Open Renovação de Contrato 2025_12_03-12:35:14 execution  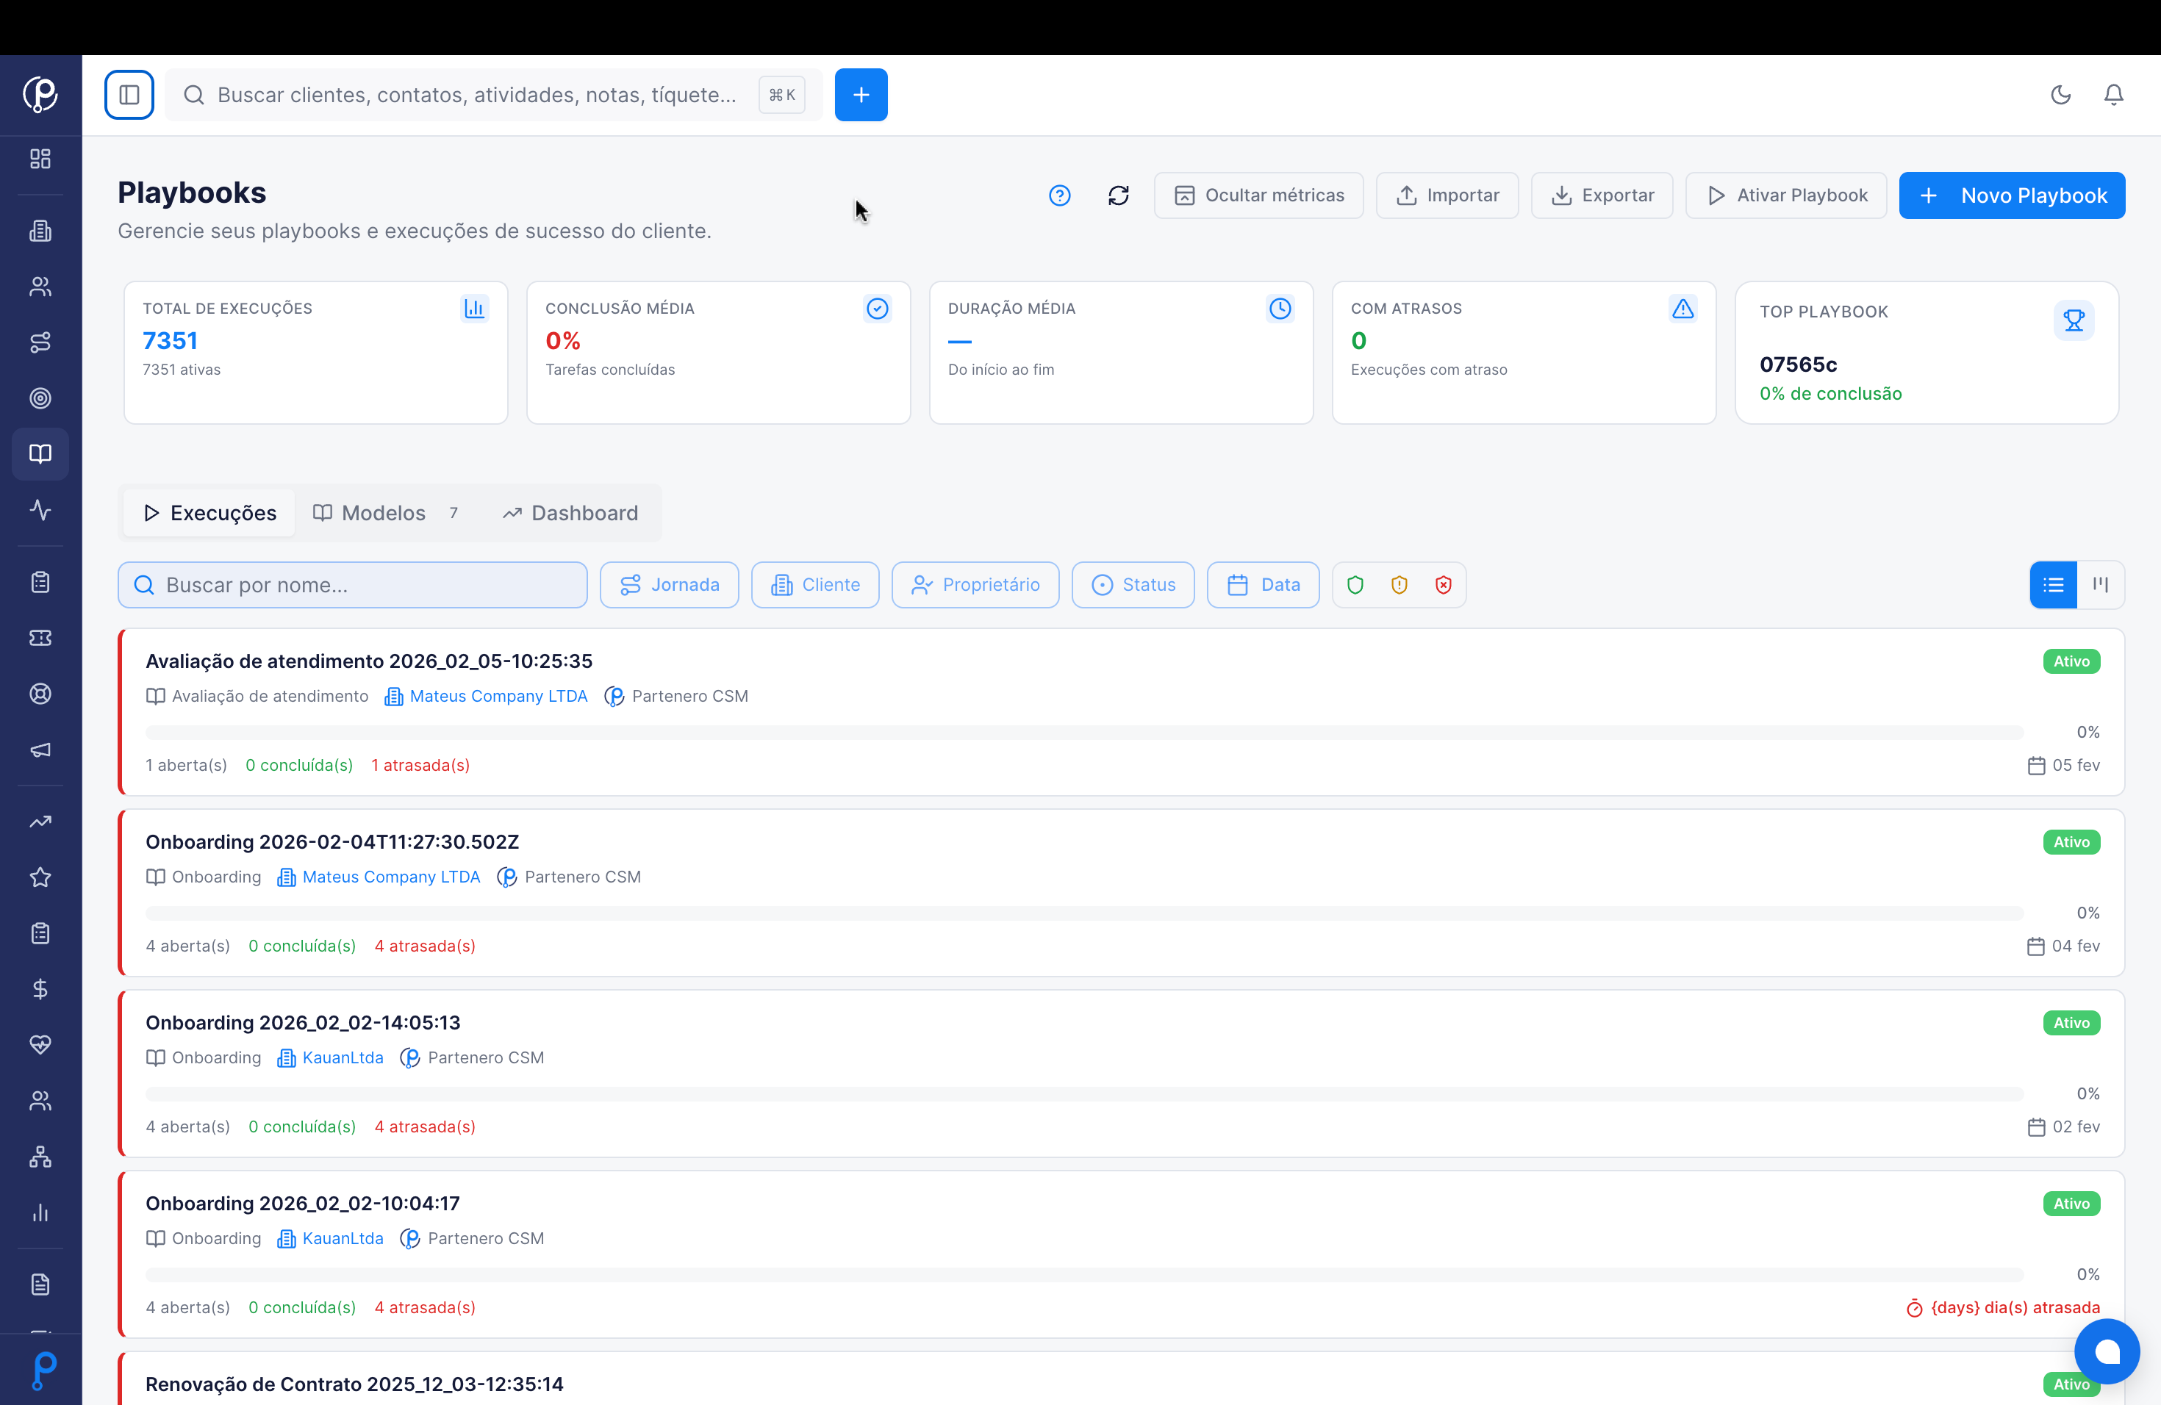354,1383
